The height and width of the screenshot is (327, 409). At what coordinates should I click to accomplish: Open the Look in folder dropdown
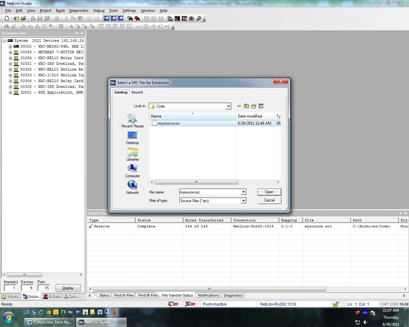228,106
